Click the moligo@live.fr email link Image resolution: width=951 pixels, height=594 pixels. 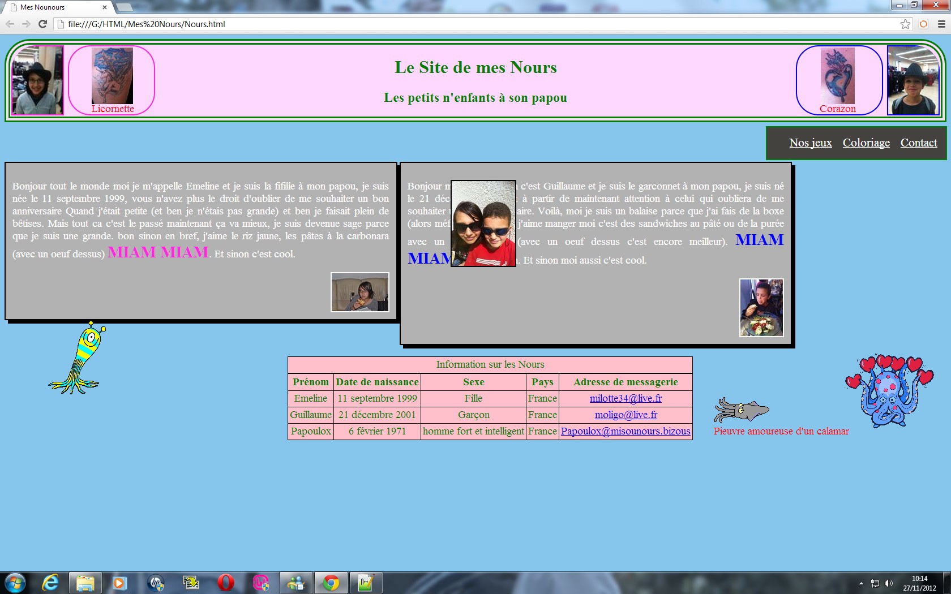point(626,415)
